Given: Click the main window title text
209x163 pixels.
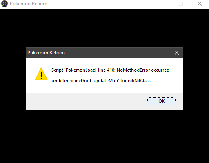Looking at the screenshot, I should click(x=29, y=4).
